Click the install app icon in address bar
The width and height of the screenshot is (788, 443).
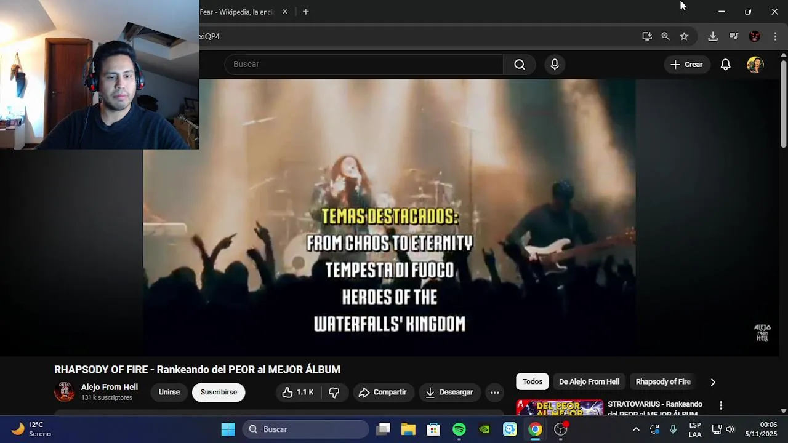pos(646,36)
